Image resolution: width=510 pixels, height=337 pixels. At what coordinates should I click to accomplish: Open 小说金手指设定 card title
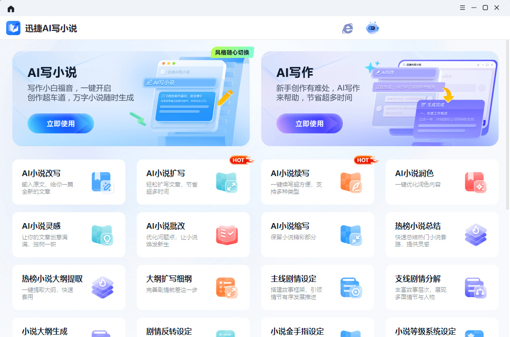[297, 331]
